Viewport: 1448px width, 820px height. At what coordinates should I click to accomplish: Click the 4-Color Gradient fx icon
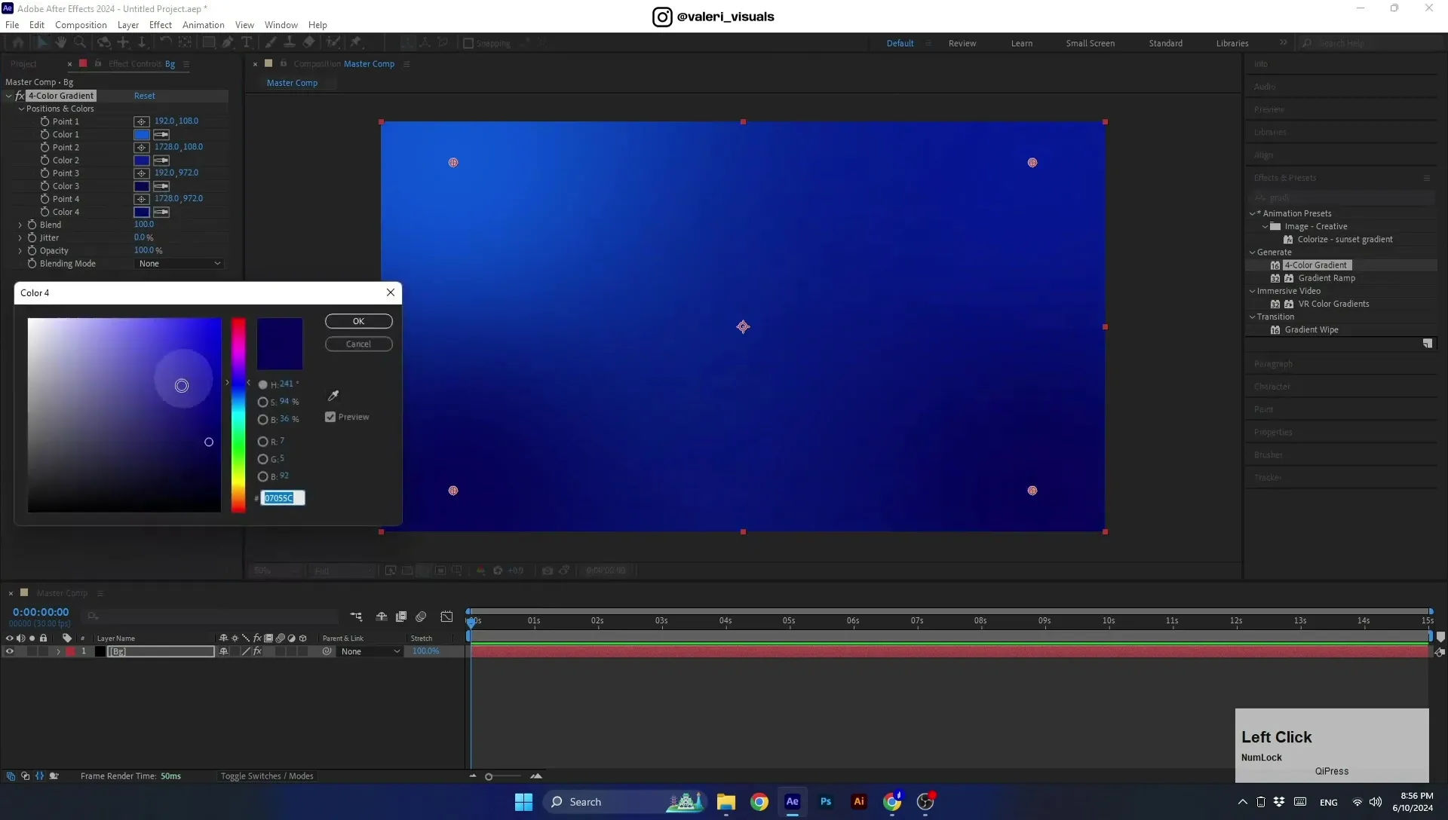[x=20, y=96]
